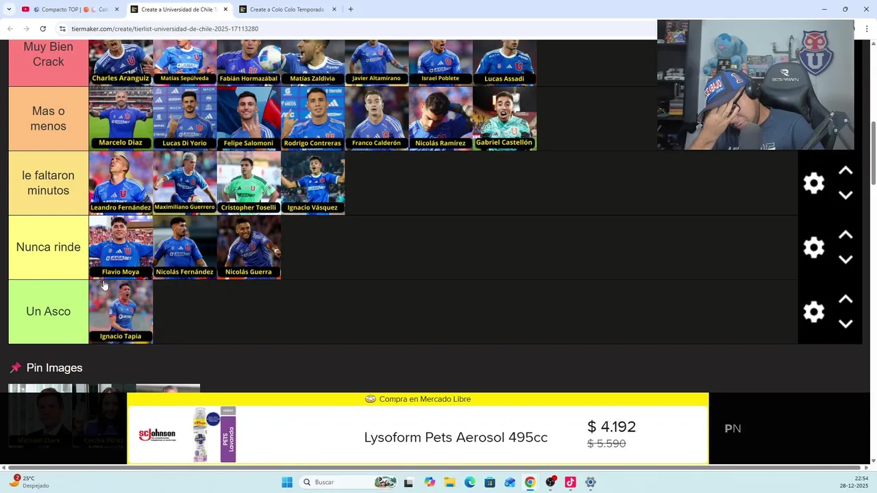Image resolution: width=877 pixels, height=493 pixels.
Task: Click the 'Pin Images' heading
Action: point(54,368)
